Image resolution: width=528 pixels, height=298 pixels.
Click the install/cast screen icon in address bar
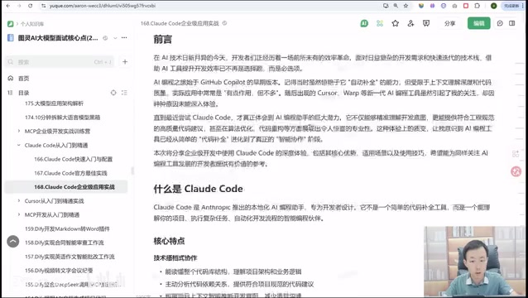tap(386, 6)
